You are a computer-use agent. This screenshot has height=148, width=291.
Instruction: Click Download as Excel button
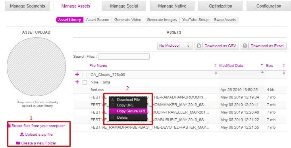pyautogui.click(x=264, y=46)
